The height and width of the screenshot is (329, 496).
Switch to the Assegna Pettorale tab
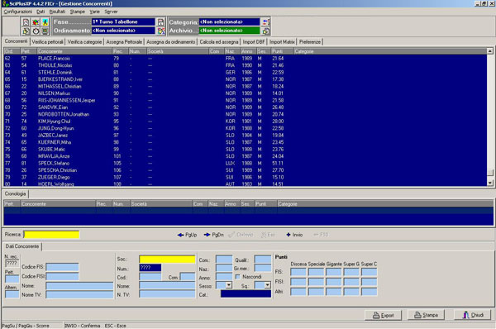tap(124, 42)
